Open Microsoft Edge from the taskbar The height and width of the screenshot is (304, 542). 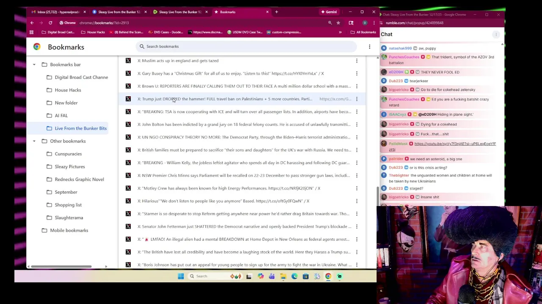click(x=294, y=276)
